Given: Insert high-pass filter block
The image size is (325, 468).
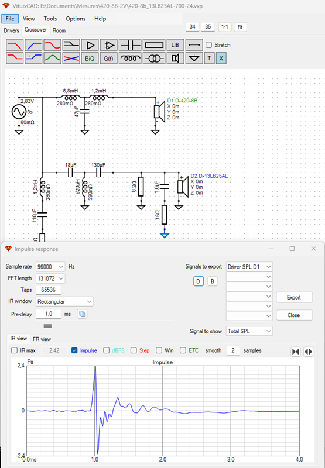Looking at the screenshot, I should click(33, 45).
